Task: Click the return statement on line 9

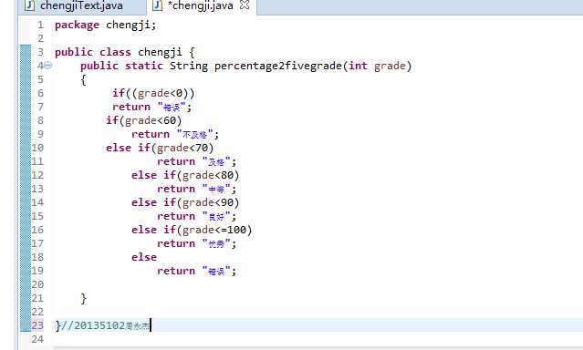Action: (175, 135)
